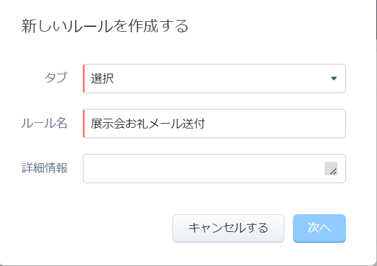Viewport: 377px width, 266px height.
Task: Click empty space right of 選択 in combo box
Action: click(x=221, y=79)
